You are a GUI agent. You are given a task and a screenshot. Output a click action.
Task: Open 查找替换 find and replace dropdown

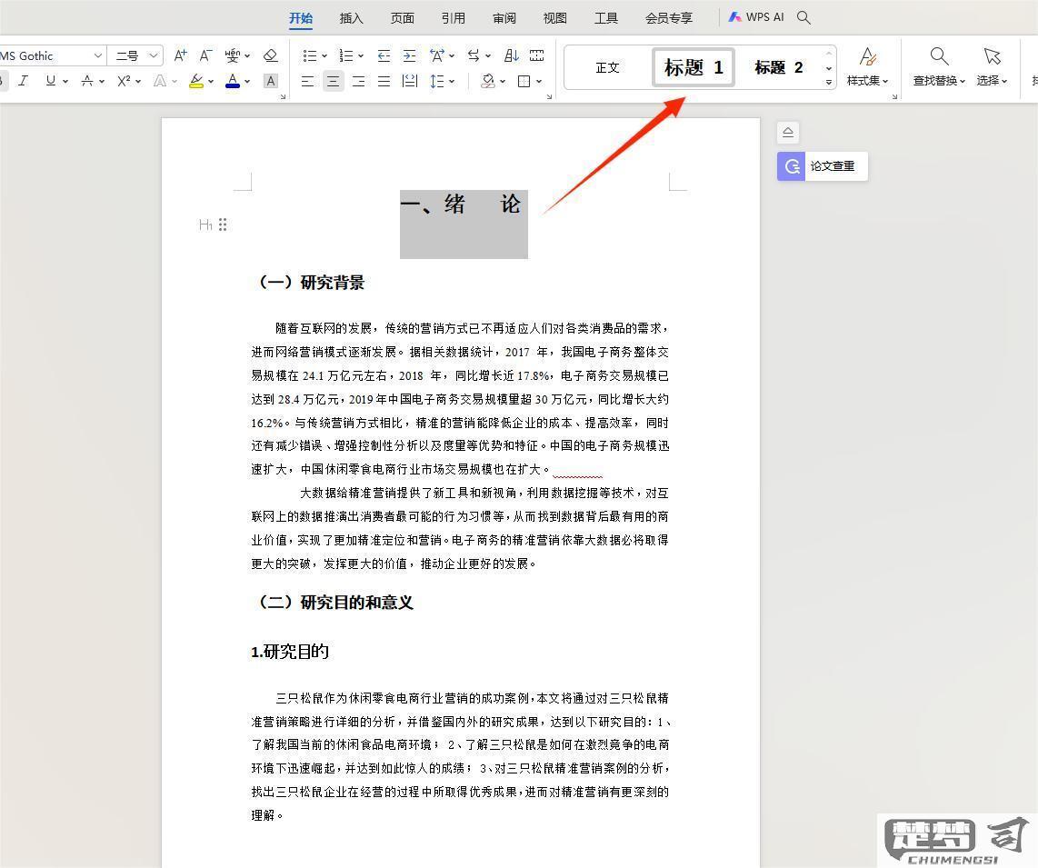coord(939,67)
